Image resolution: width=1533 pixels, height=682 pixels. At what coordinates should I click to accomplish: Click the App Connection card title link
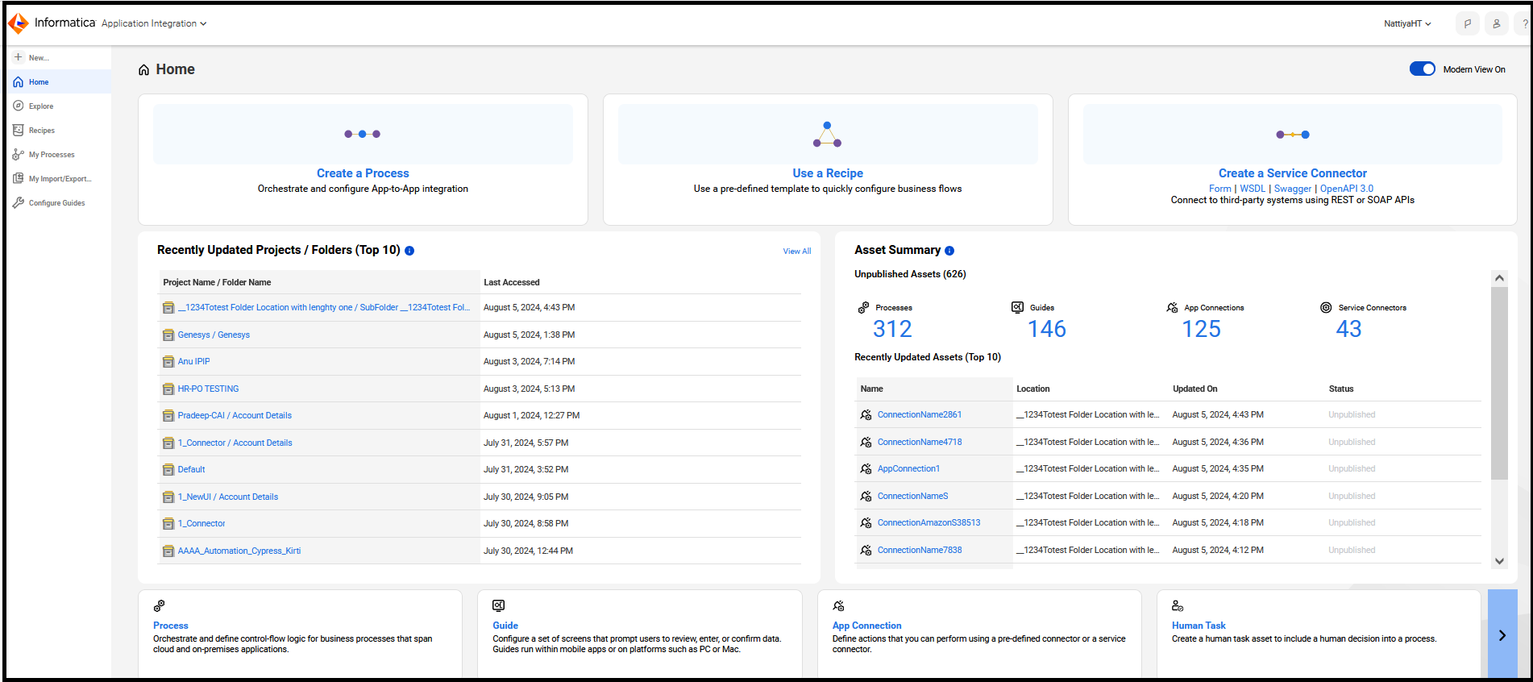pos(866,626)
